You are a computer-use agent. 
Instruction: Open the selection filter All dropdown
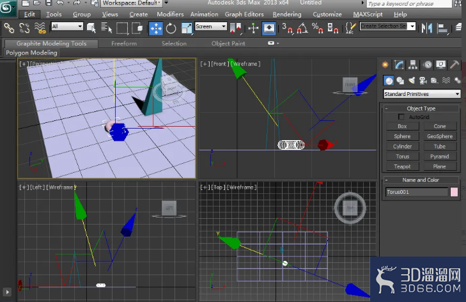tap(67, 26)
